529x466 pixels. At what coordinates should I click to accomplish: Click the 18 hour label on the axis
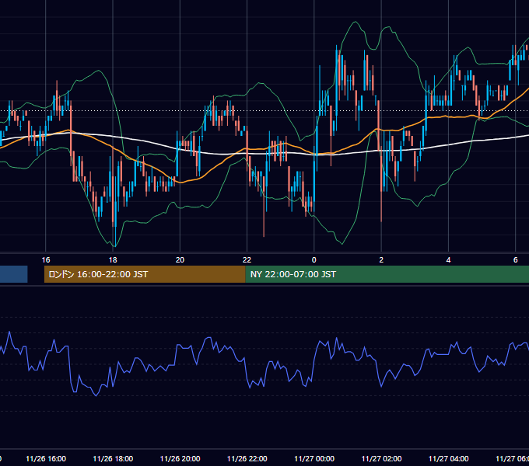(x=113, y=260)
